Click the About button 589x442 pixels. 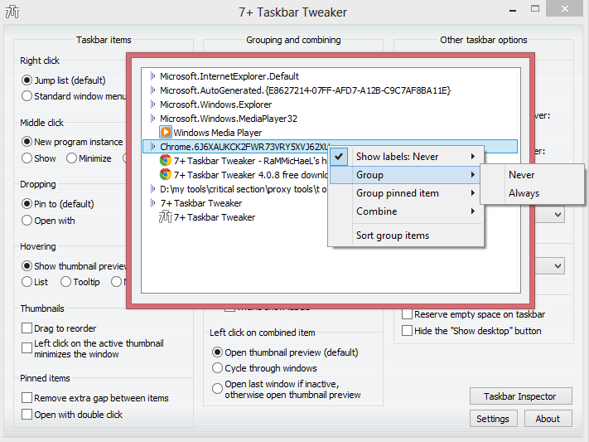[548, 418]
